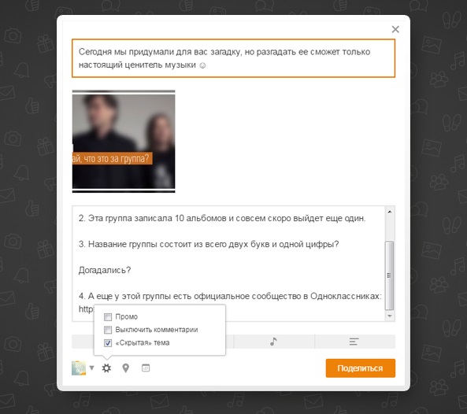Screen dimensions: 467x414
Task: Click the text scrollbar thumb
Action: click(390, 275)
